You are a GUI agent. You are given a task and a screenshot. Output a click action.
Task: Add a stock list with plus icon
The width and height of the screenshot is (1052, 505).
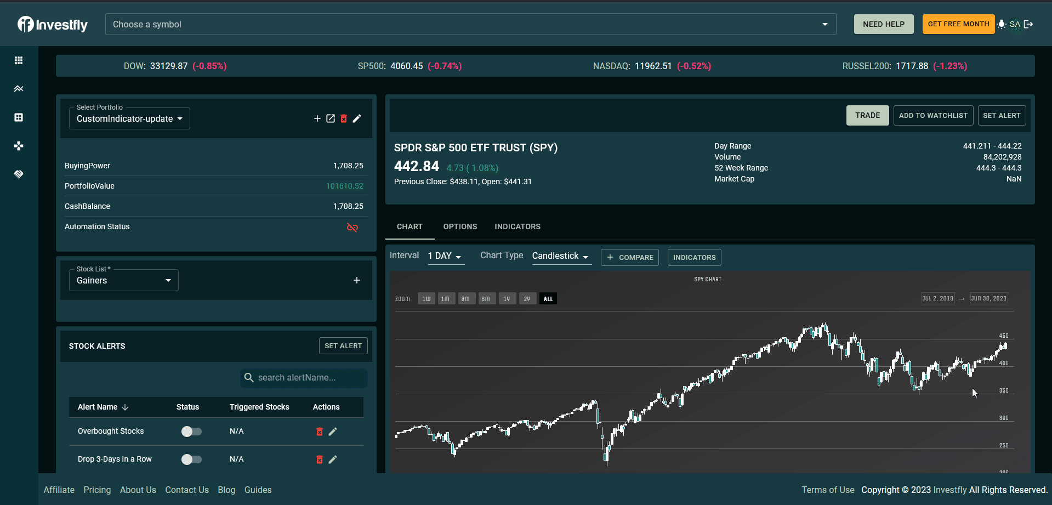pyautogui.click(x=357, y=280)
